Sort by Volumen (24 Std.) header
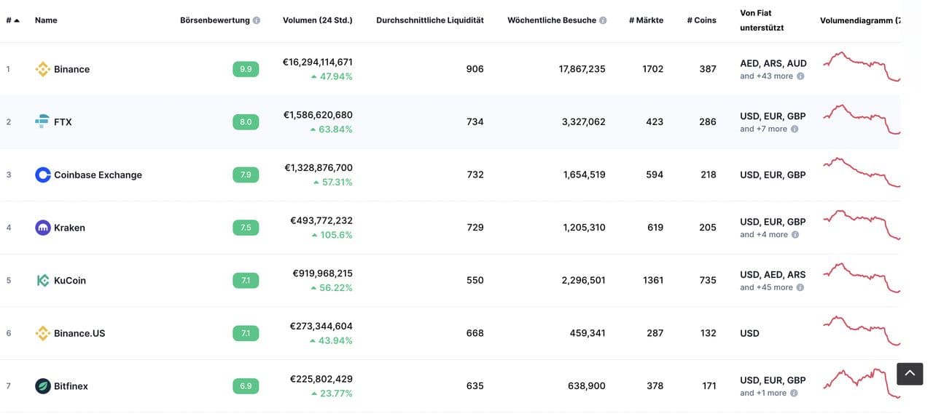This screenshot has height=416, width=933. [x=317, y=20]
